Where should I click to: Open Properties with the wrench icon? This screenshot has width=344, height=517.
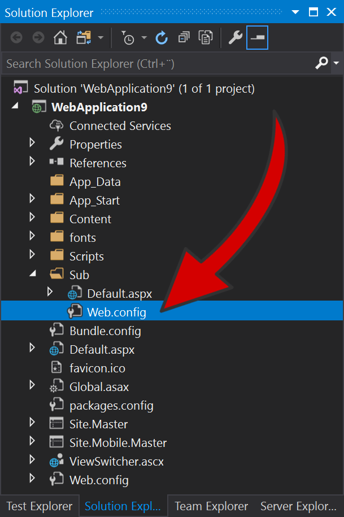click(235, 37)
